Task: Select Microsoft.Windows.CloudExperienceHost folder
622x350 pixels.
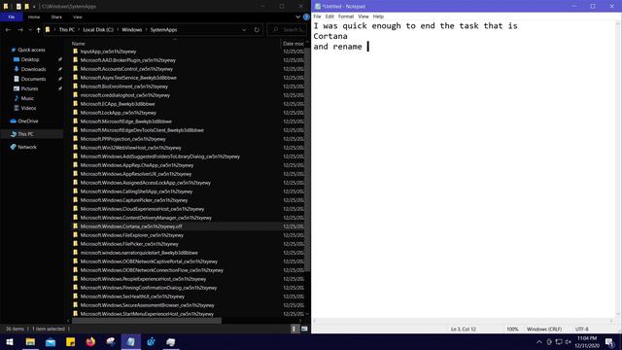Action: pos(142,209)
